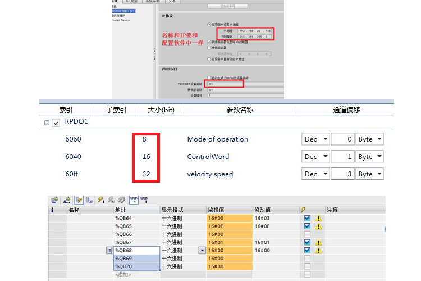Check the modify checkbox for %QB70
This screenshot has height=281, width=421.
coord(308,266)
